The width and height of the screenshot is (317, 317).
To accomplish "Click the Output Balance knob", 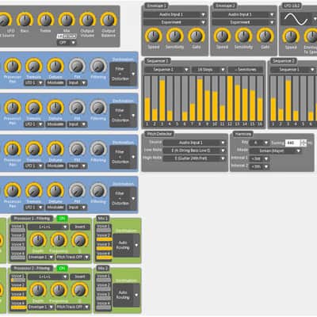I will click(x=109, y=20).
